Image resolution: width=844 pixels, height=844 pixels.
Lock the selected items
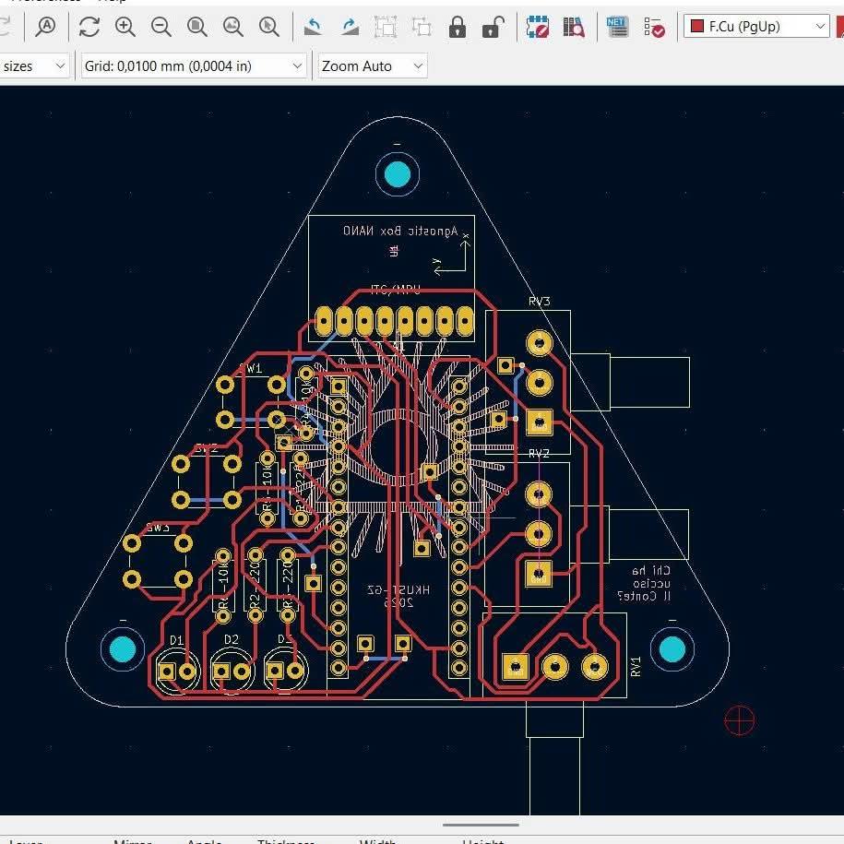(x=458, y=27)
